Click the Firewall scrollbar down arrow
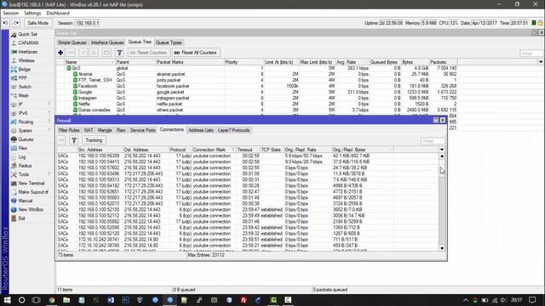Viewport: 545px width, 306px height. [x=442, y=248]
